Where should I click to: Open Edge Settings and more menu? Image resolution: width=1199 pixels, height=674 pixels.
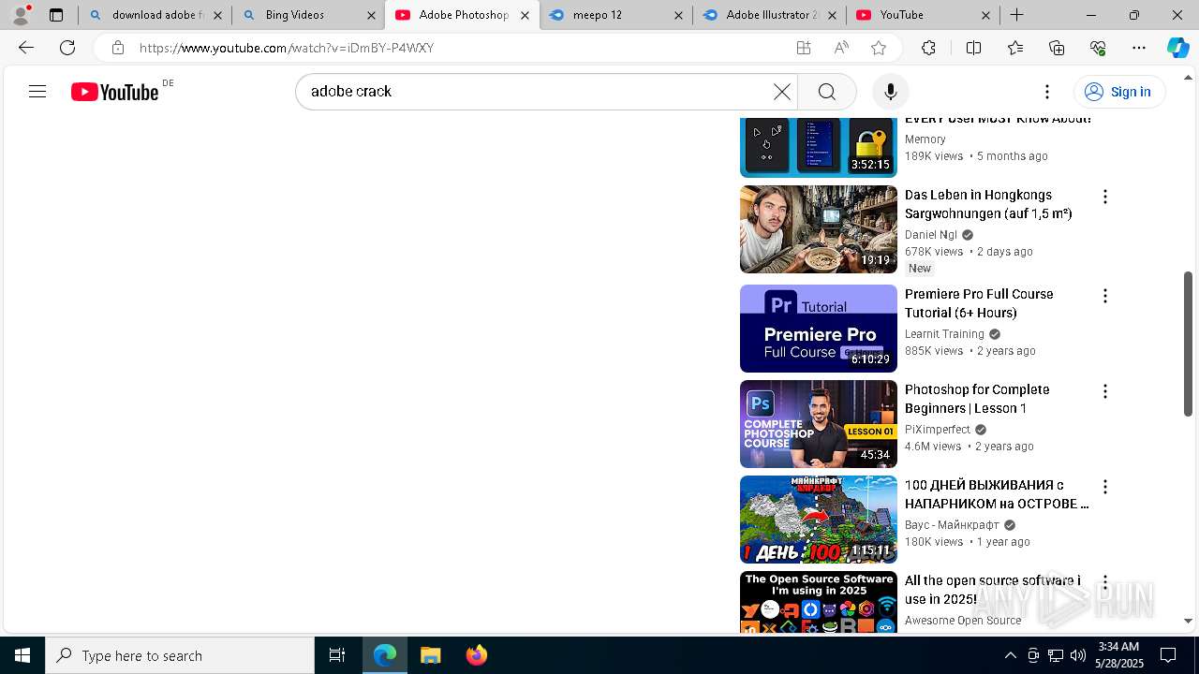point(1139,48)
